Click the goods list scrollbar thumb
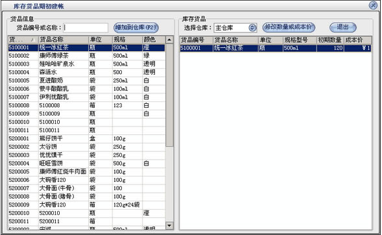 [x=169, y=95]
